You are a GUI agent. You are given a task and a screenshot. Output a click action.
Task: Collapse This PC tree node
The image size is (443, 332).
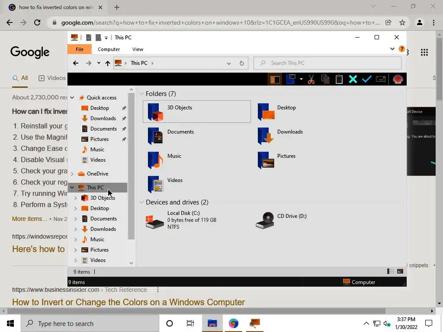[72, 188]
